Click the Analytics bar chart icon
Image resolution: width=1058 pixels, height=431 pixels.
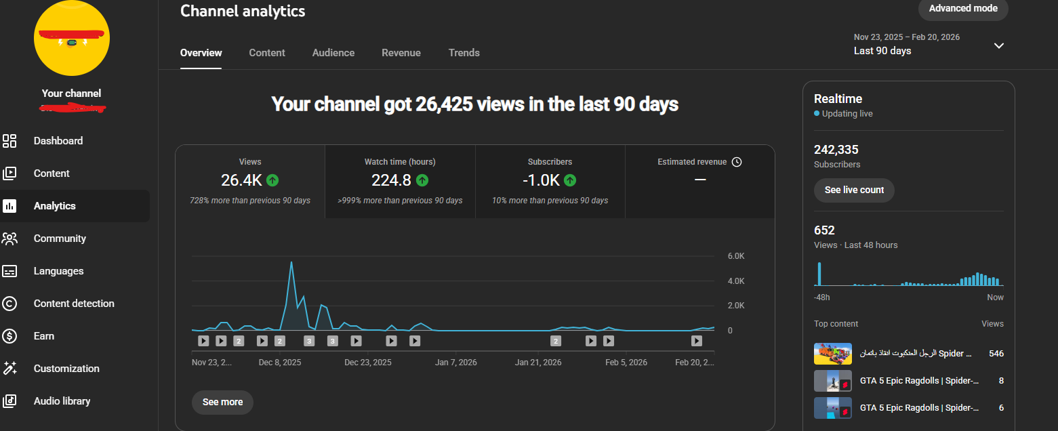[x=9, y=206]
